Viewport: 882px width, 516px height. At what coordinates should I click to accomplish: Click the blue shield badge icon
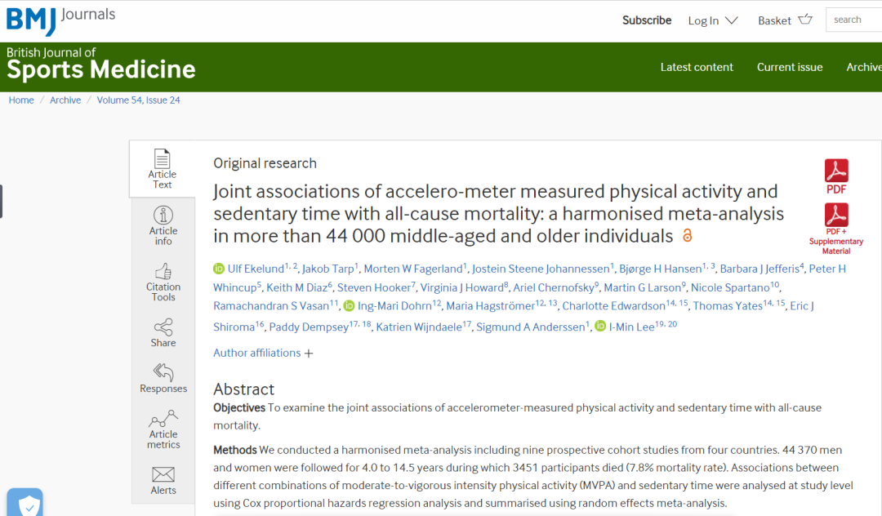pyautogui.click(x=25, y=505)
